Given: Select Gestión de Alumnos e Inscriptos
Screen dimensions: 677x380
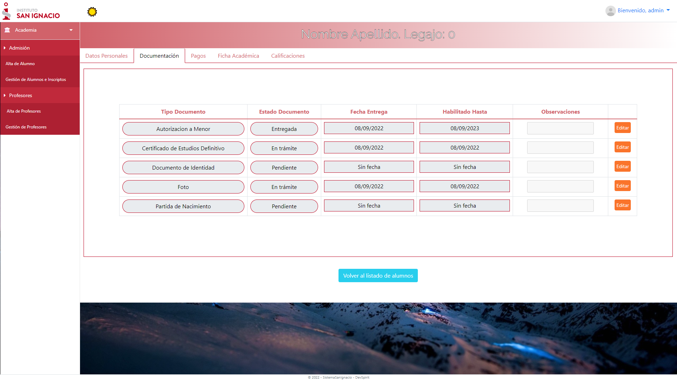Looking at the screenshot, I should click(x=36, y=79).
